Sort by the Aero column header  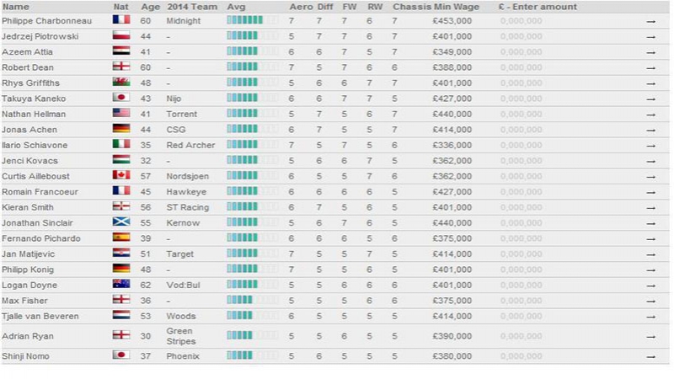301,7
